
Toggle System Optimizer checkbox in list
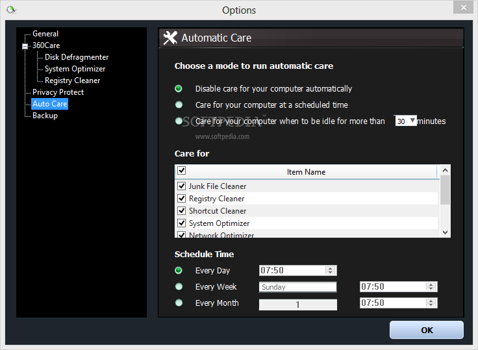(x=181, y=223)
